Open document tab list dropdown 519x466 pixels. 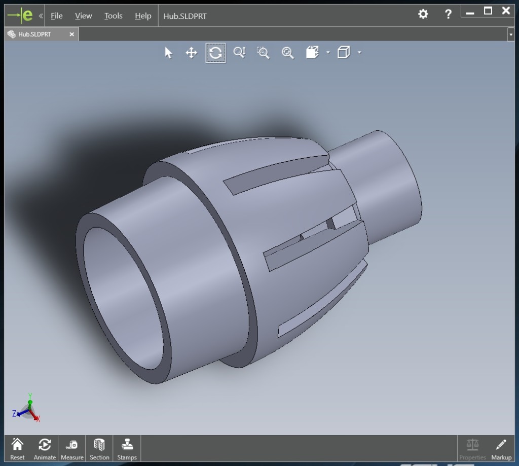[511, 34]
